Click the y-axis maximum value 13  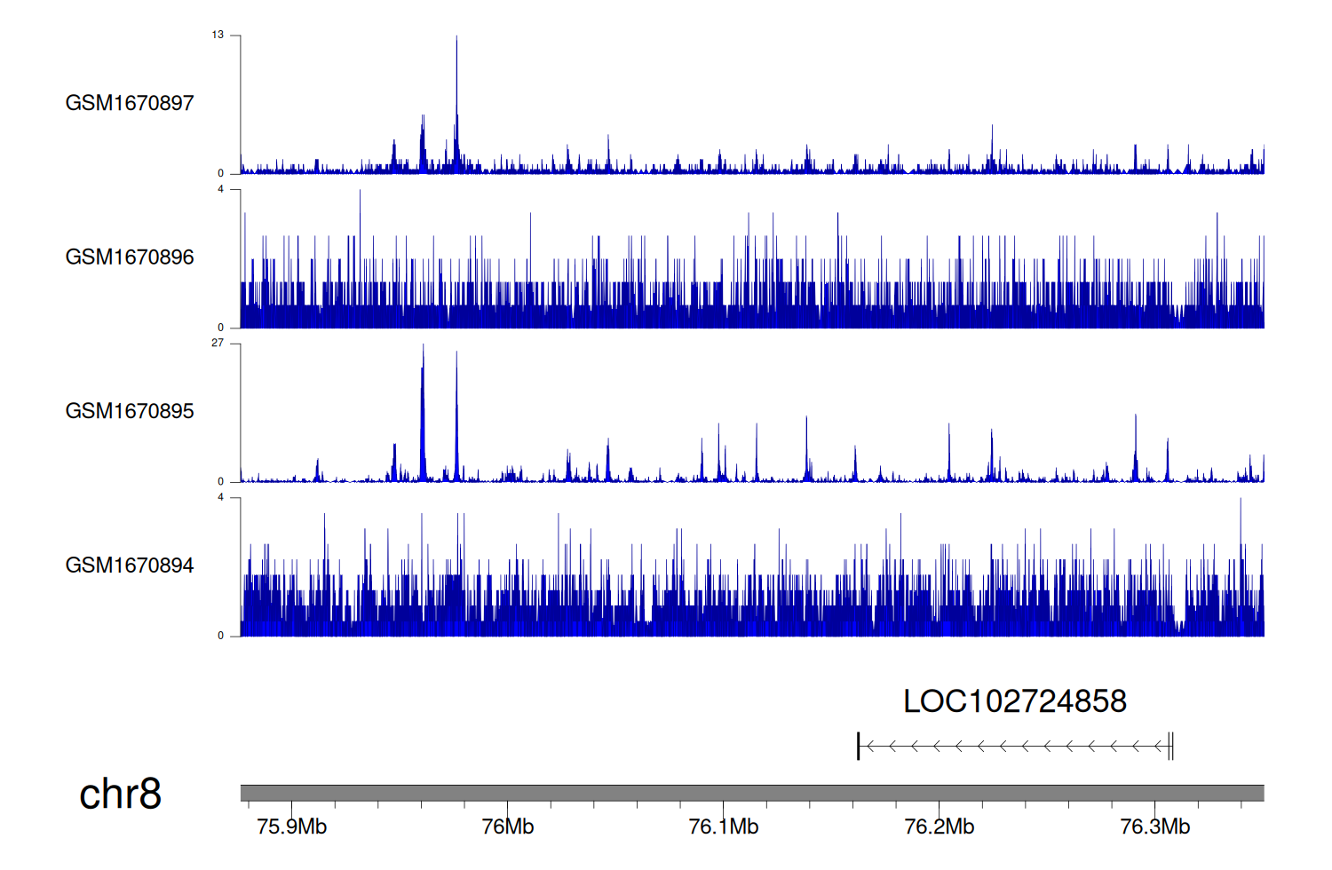pos(218,35)
